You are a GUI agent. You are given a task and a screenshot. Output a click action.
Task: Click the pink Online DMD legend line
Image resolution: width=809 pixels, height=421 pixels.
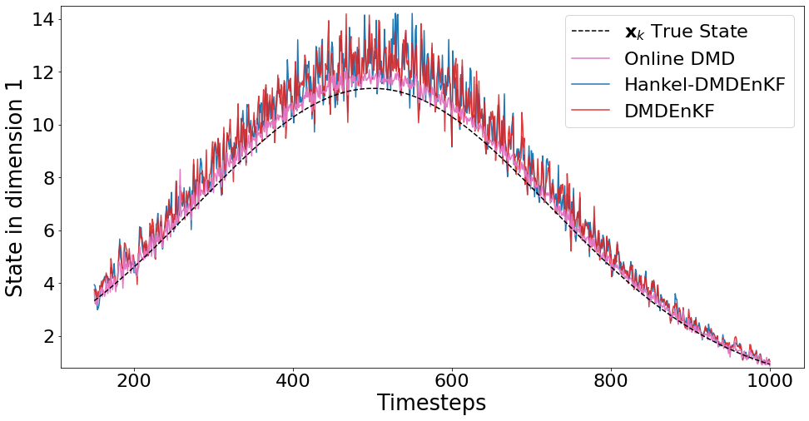[591, 58]
